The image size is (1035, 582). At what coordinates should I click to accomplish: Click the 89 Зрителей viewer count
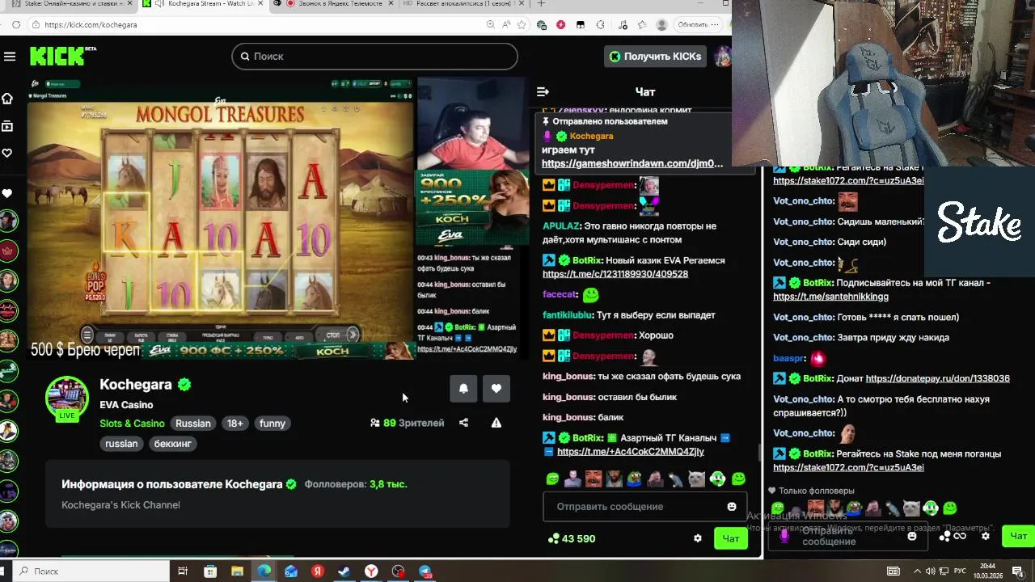[407, 423]
